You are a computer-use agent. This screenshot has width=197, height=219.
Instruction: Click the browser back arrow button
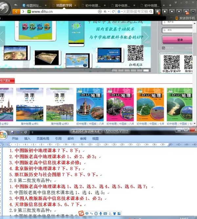click(16, 11)
